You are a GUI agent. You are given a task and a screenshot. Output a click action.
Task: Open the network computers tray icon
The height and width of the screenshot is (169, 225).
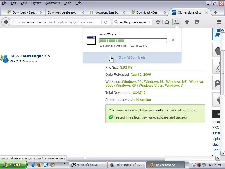(204, 165)
